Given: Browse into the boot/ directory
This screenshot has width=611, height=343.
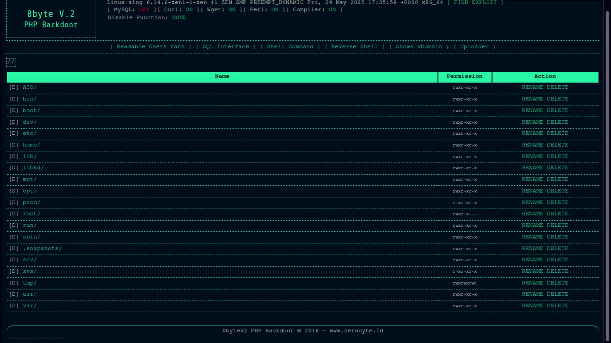Looking at the screenshot, I should click(x=32, y=111).
